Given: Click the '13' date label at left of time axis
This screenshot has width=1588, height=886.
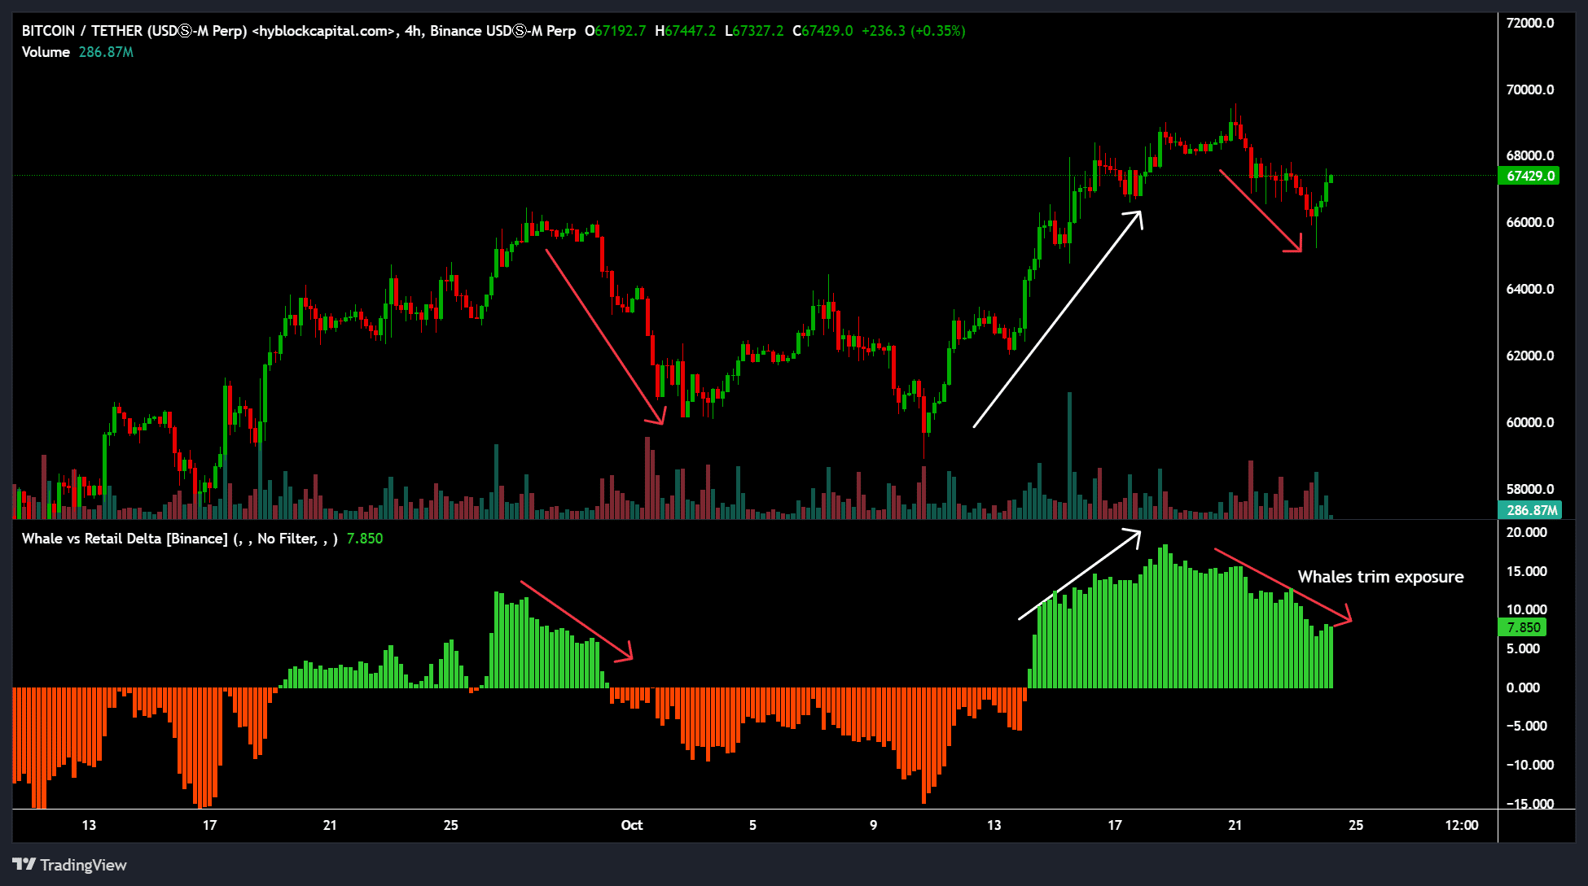Looking at the screenshot, I should [x=89, y=825].
